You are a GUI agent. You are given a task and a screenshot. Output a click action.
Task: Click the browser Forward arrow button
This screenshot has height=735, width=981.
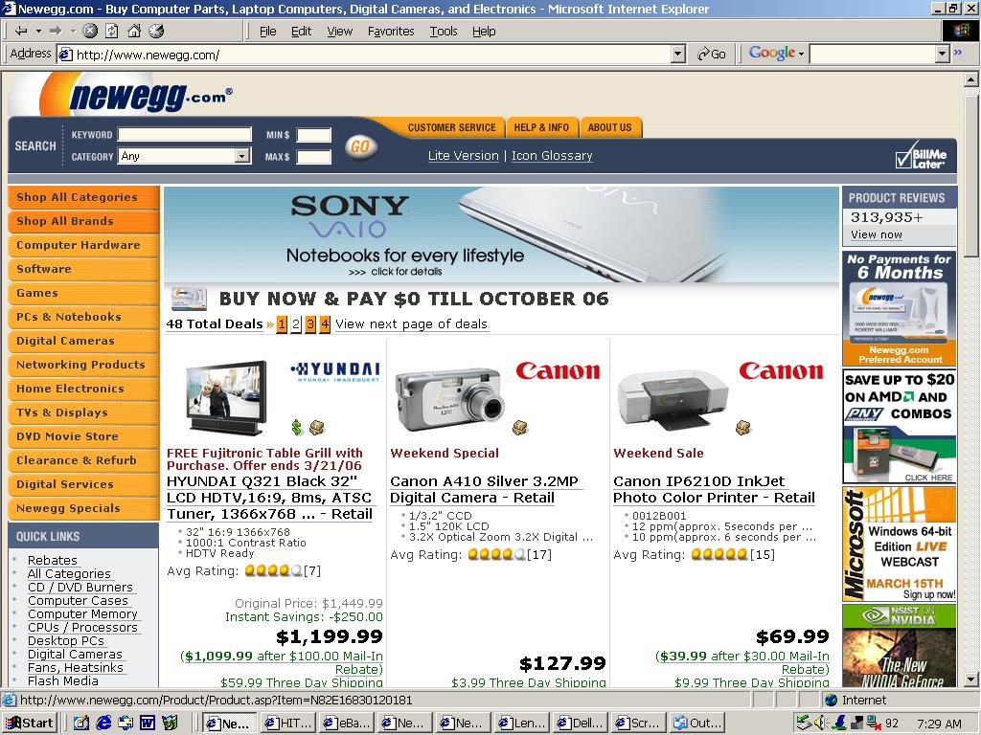click(x=56, y=31)
